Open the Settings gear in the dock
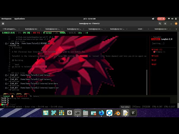179x134 pixels. 70,113
